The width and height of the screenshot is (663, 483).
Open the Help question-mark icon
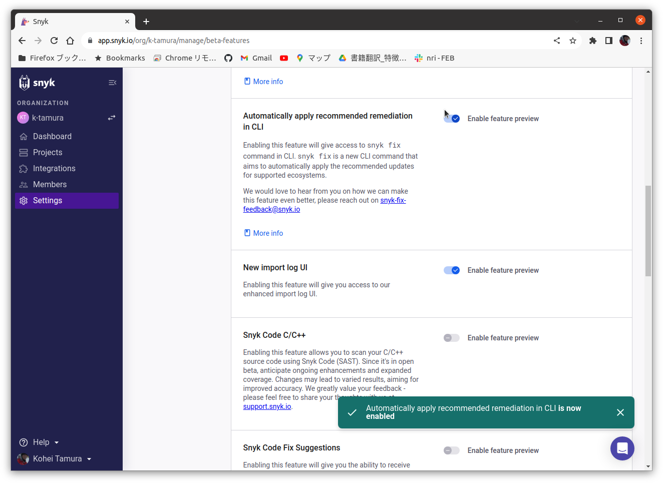click(23, 442)
